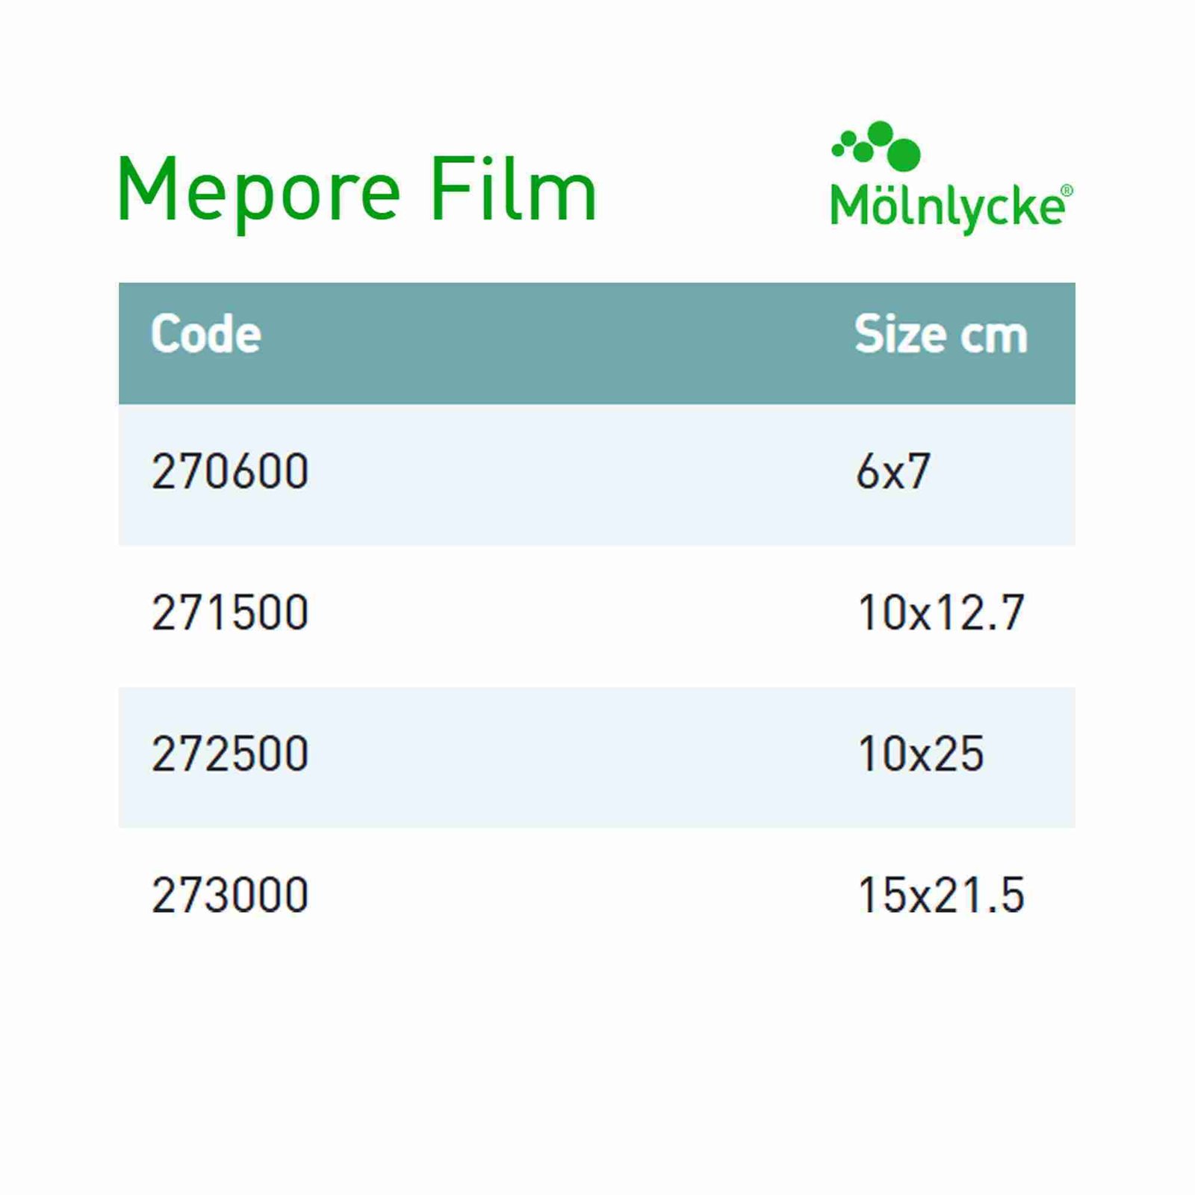This screenshot has width=1195, height=1195.
Task: Select product code 271500
Action: pos(230,613)
